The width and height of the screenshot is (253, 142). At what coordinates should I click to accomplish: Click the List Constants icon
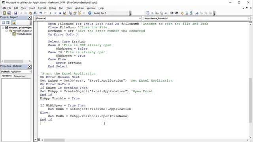click(152, 13)
